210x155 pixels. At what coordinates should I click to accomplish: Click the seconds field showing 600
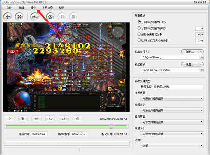(199, 34)
